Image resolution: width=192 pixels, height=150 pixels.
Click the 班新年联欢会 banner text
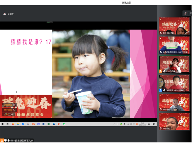click(30, 115)
